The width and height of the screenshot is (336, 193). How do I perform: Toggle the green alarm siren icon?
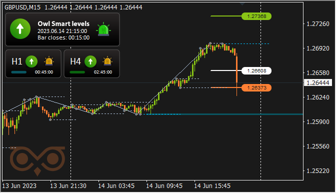[x=103, y=29]
